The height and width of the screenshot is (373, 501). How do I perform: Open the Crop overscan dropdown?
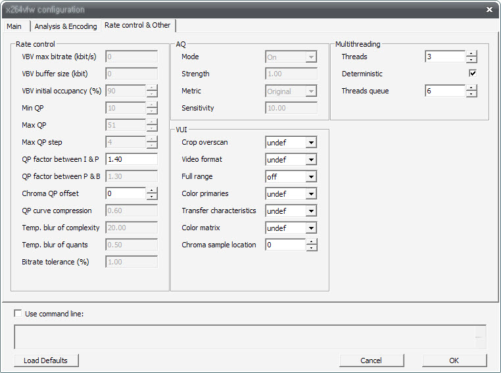(x=291, y=143)
